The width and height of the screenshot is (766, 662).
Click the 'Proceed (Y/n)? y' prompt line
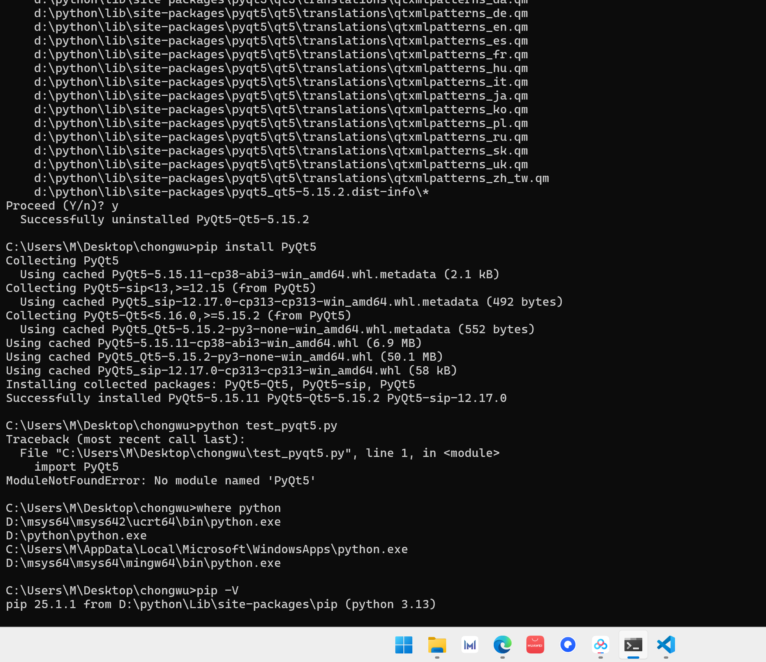[62, 206]
